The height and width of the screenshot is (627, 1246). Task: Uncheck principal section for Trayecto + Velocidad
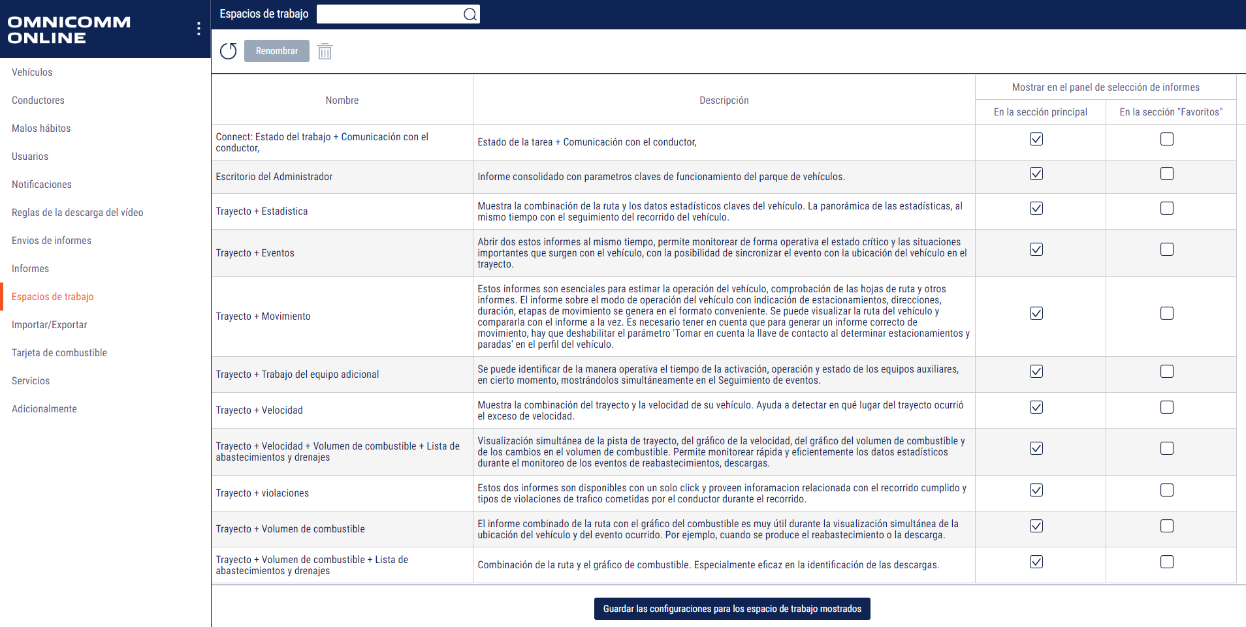1036,407
